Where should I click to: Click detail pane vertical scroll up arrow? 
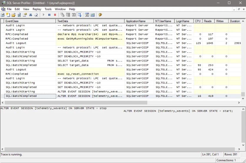243,109
